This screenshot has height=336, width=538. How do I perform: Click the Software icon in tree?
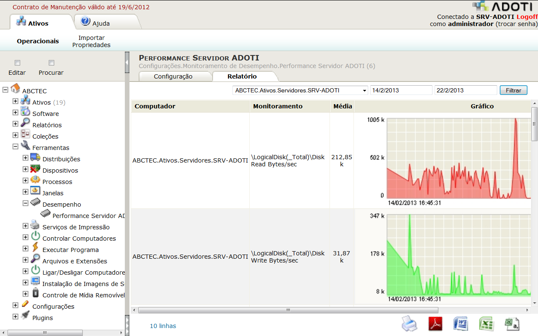coord(26,111)
